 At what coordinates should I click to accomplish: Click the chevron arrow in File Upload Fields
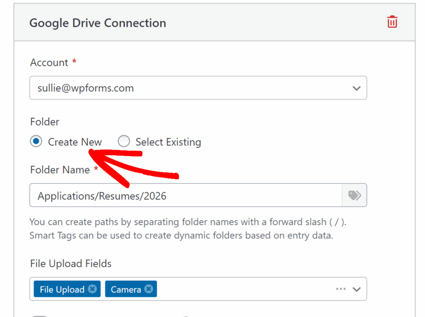tap(356, 289)
